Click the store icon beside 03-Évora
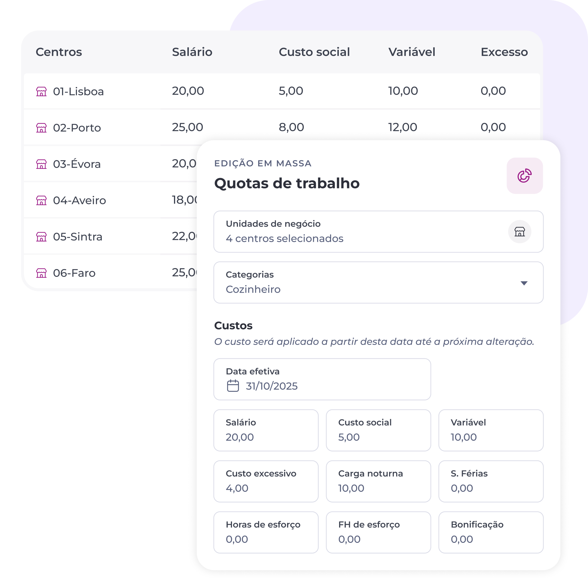Viewport: 588px width, 581px height. 41,164
